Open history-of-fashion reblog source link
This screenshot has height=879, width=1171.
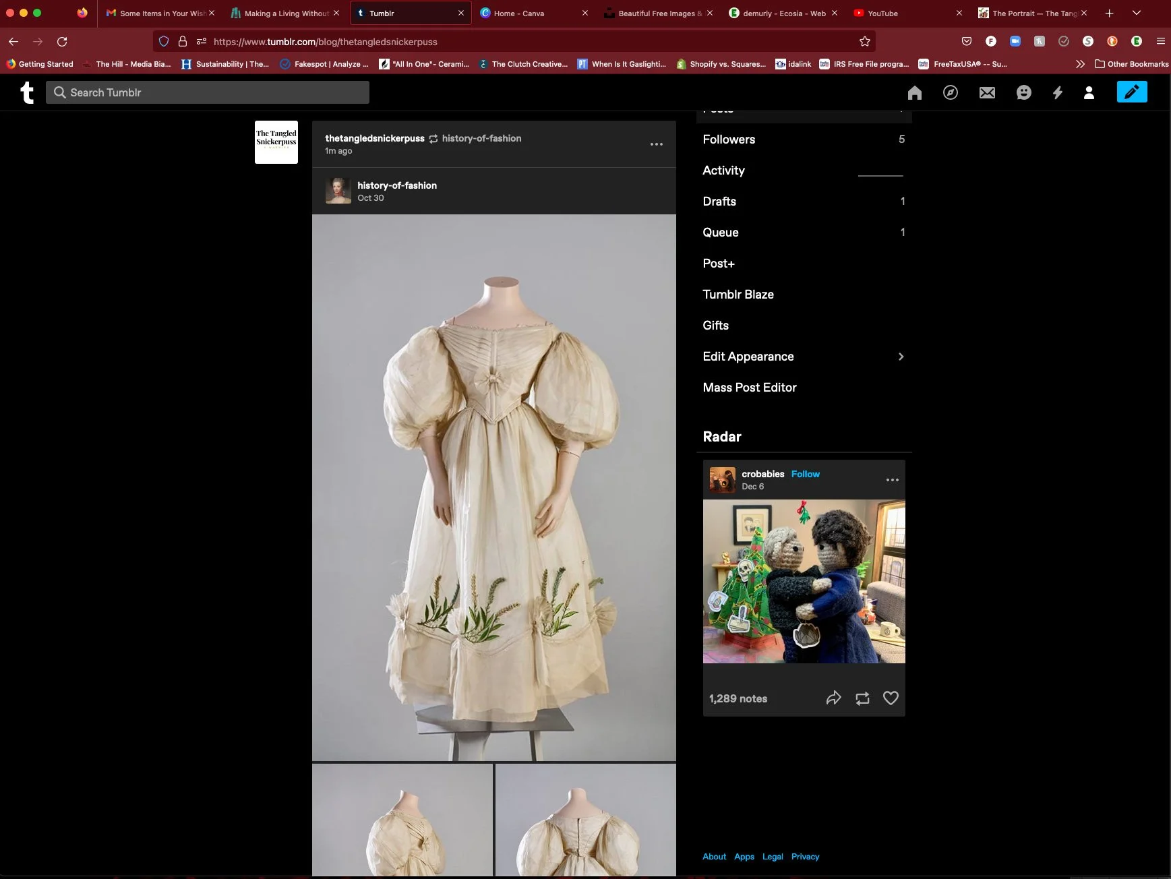tap(481, 138)
